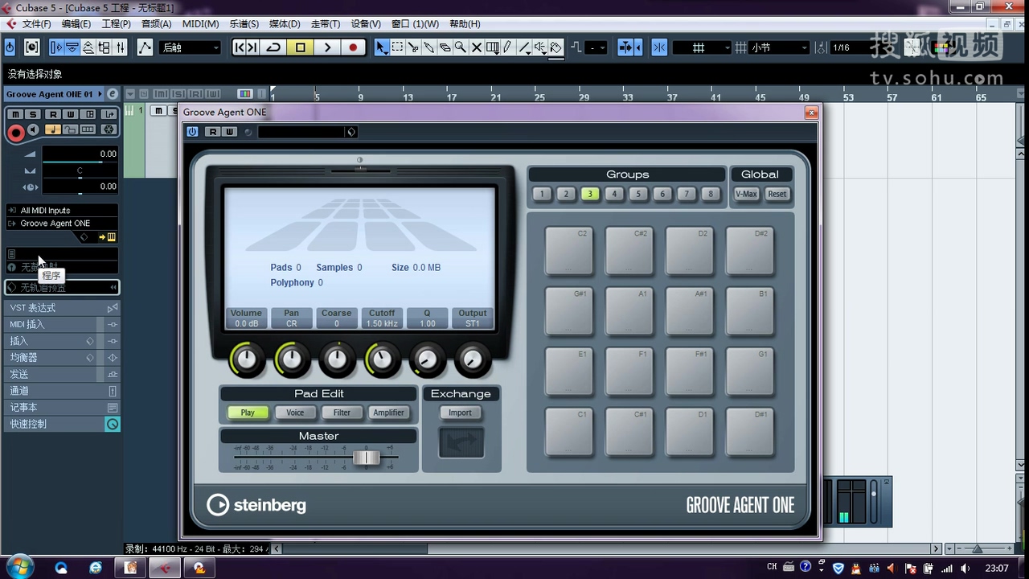Select the Scissors (split) tool

pyautogui.click(x=414, y=47)
